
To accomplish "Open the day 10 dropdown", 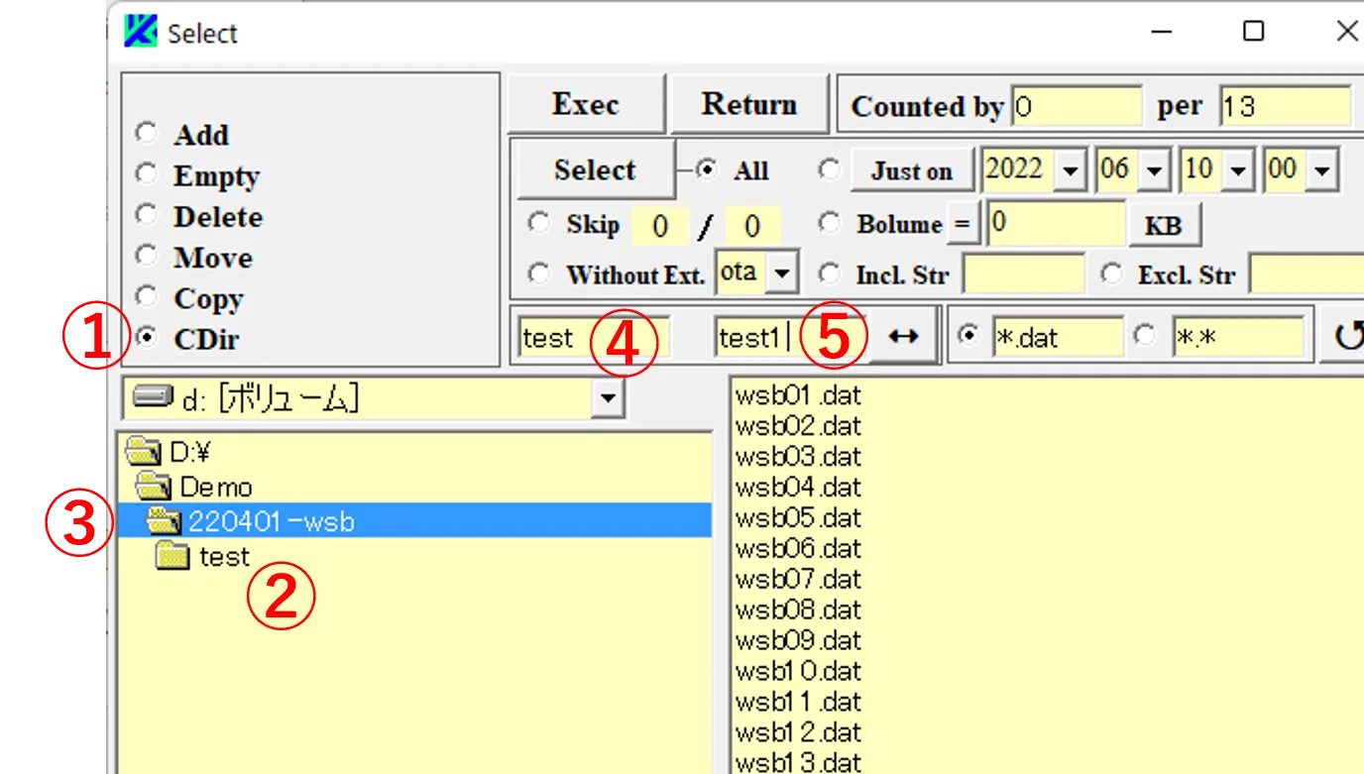I will [x=1239, y=170].
